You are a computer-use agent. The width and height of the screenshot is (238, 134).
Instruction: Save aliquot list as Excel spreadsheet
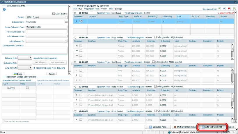(219, 9)
